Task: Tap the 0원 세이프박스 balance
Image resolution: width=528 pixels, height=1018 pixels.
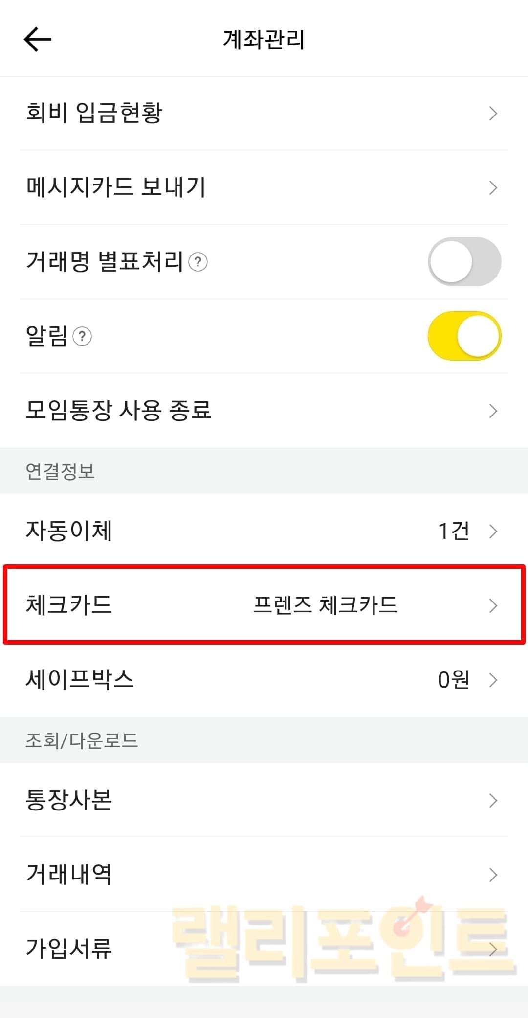Action: 453,680
